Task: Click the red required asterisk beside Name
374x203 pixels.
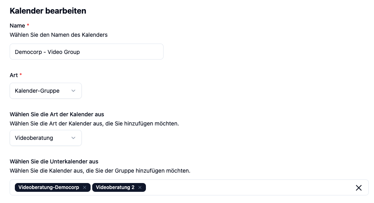Action: click(28, 25)
